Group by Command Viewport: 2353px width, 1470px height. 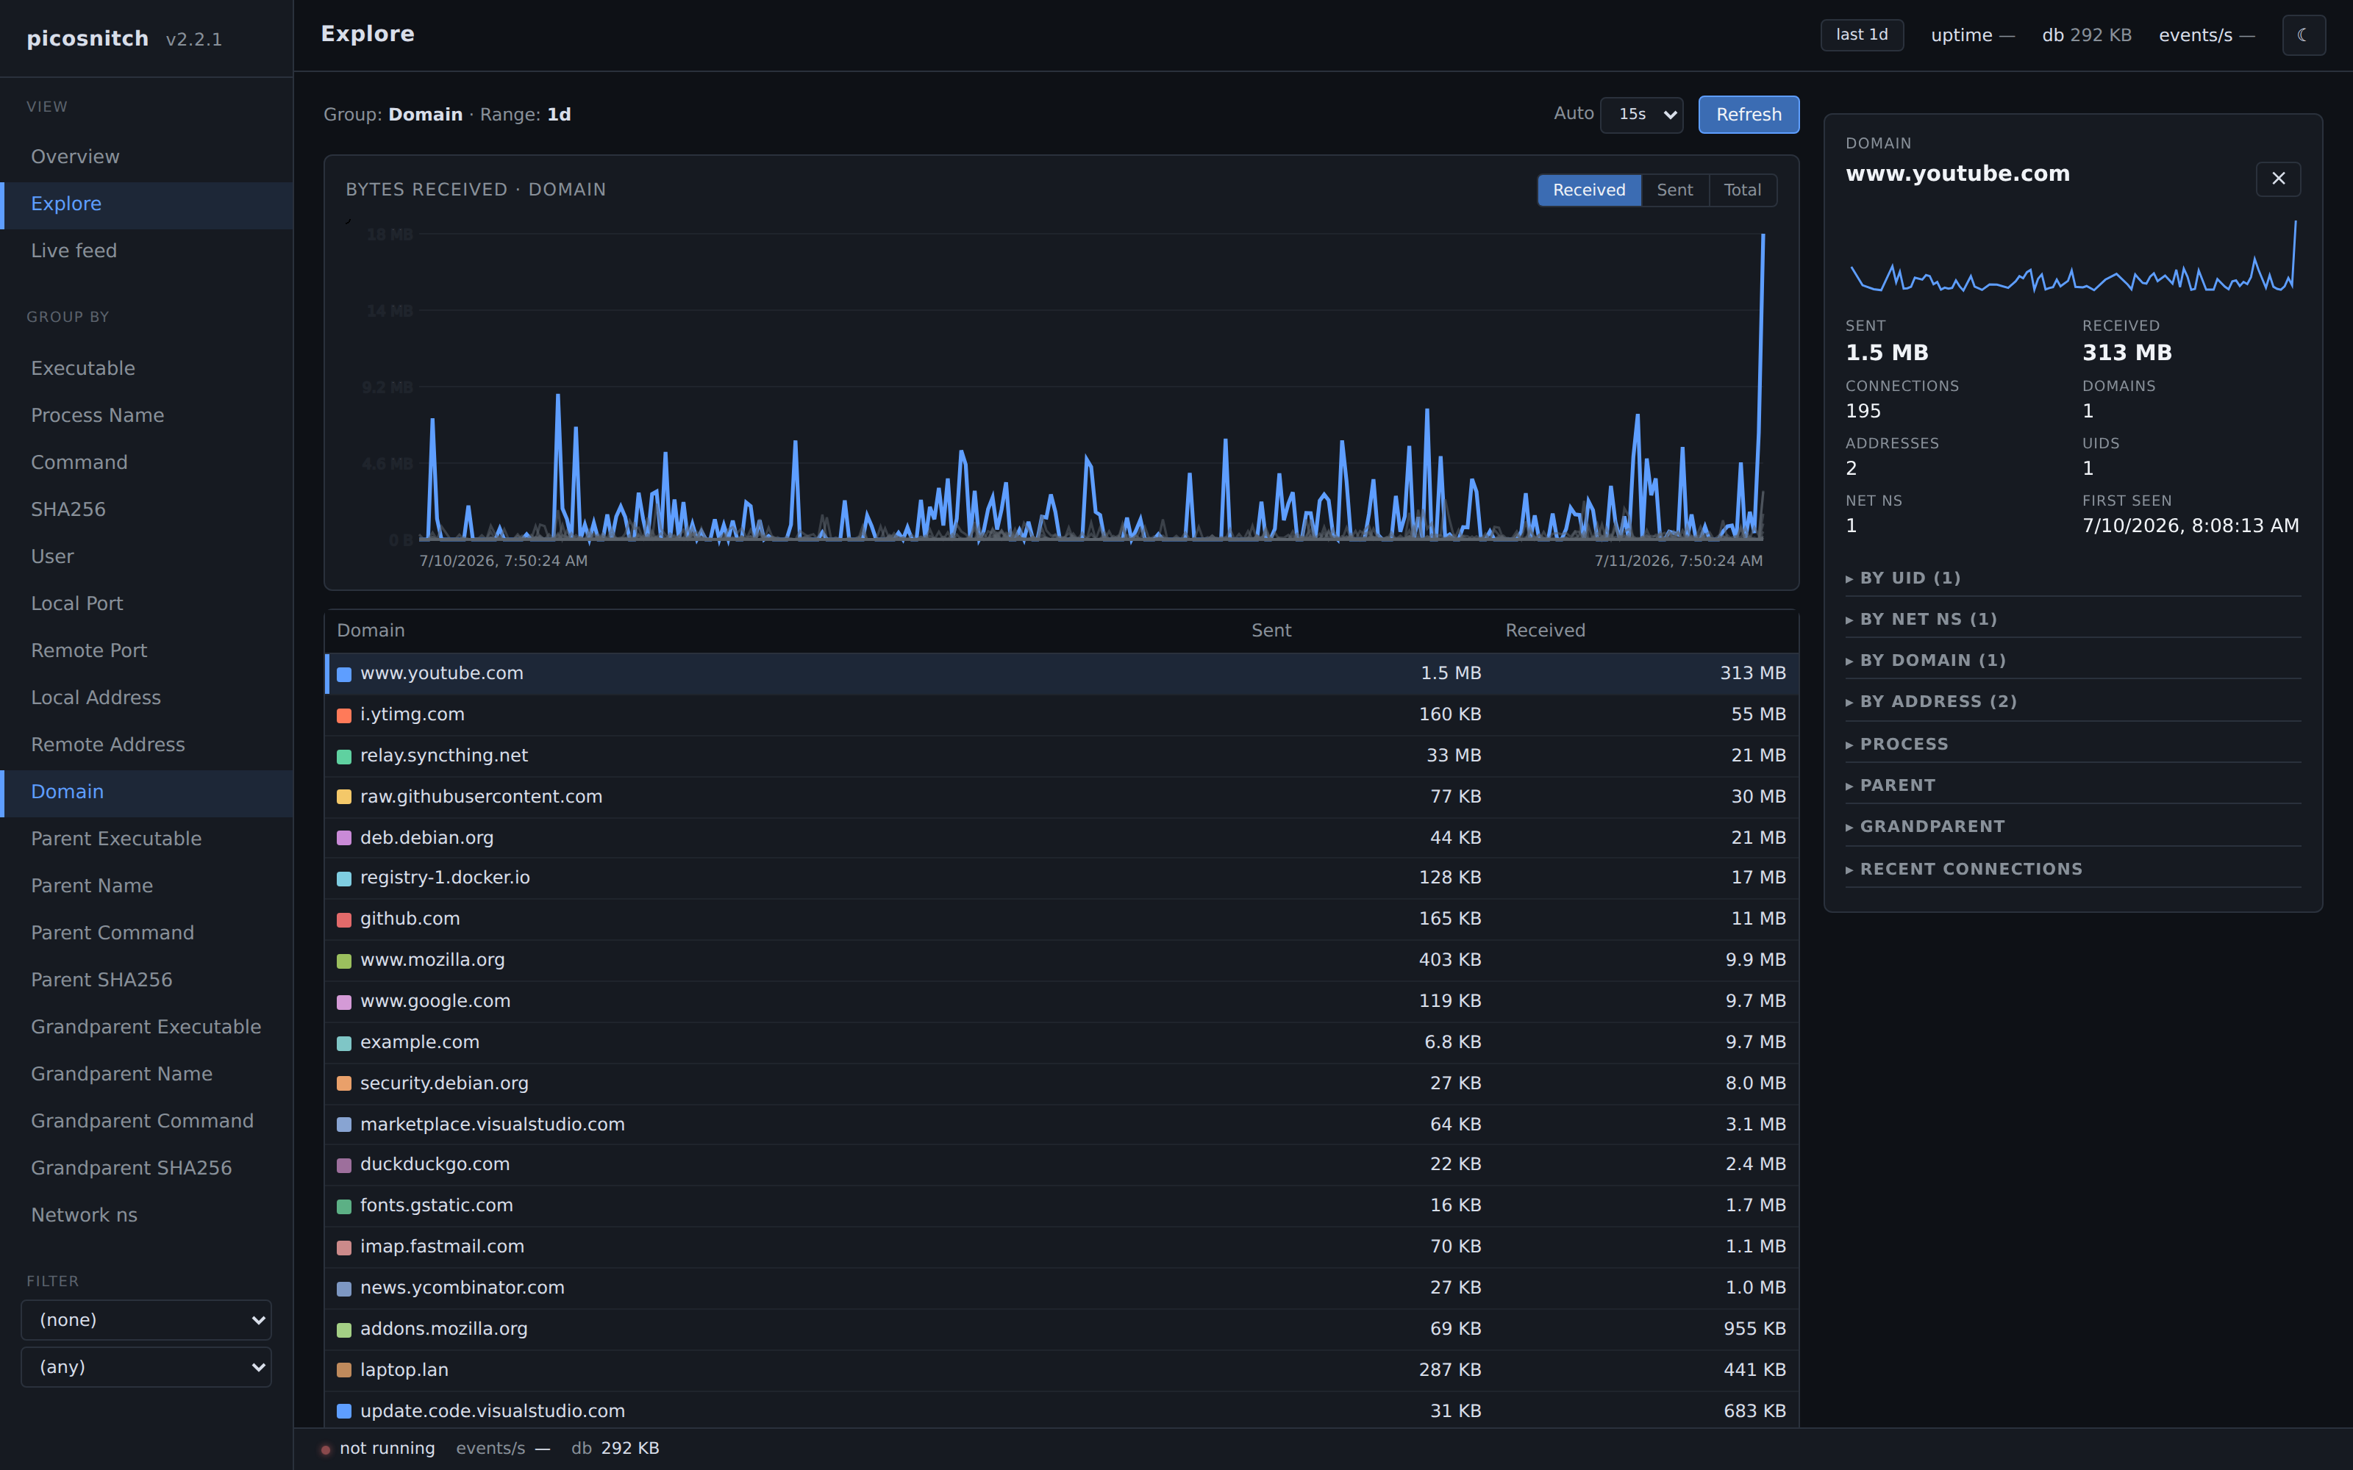coord(147,463)
